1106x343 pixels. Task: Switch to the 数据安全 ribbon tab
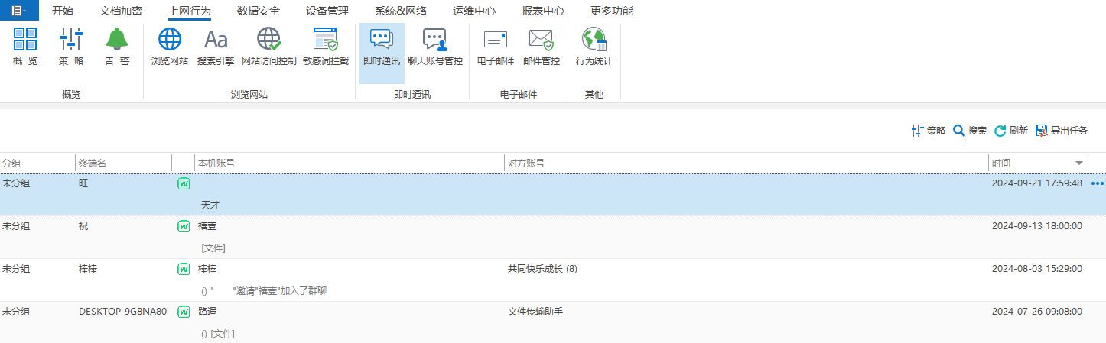[x=259, y=11]
